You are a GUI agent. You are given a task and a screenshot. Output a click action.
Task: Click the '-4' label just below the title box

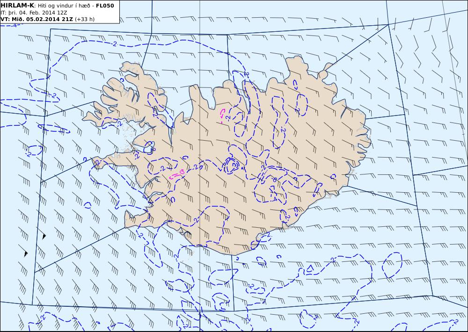(x=14, y=26)
